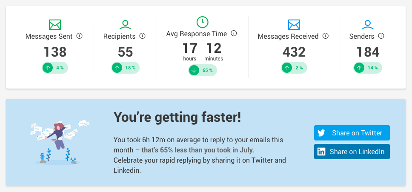
Task: Click the blue Senders person icon
Action: click(x=367, y=25)
